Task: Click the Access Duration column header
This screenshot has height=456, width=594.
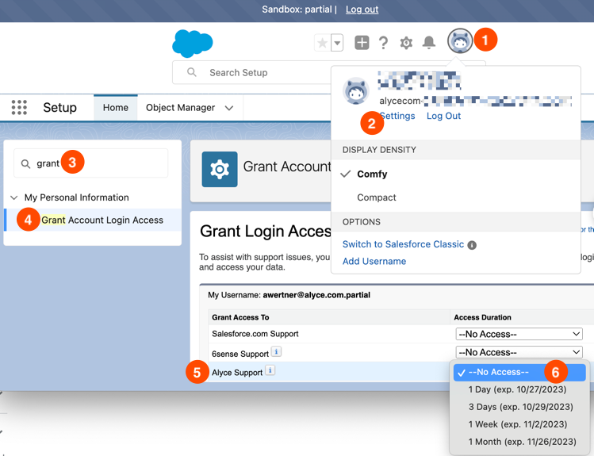Action: coord(482,317)
